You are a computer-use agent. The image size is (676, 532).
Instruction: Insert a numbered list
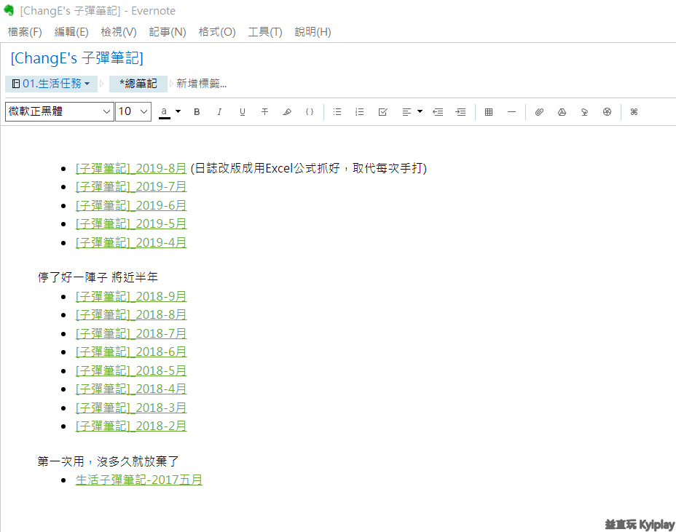[x=360, y=112]
